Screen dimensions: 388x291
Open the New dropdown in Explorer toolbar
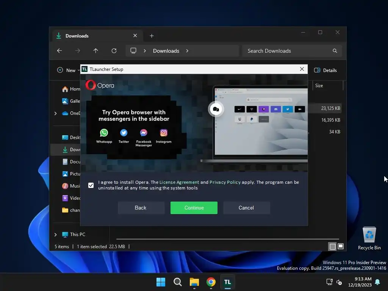[68, 70]
